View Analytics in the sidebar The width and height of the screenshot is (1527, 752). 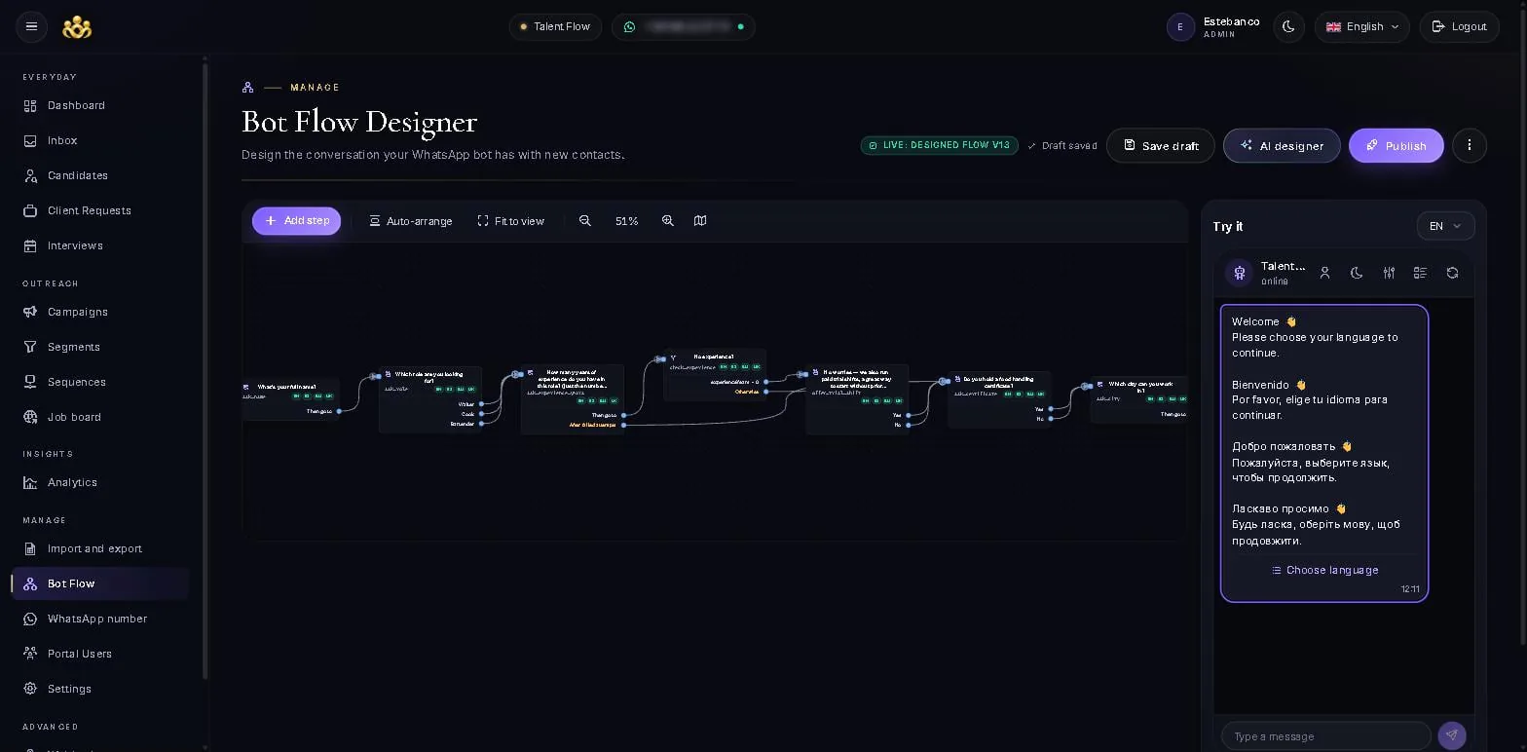pos(100,482)
